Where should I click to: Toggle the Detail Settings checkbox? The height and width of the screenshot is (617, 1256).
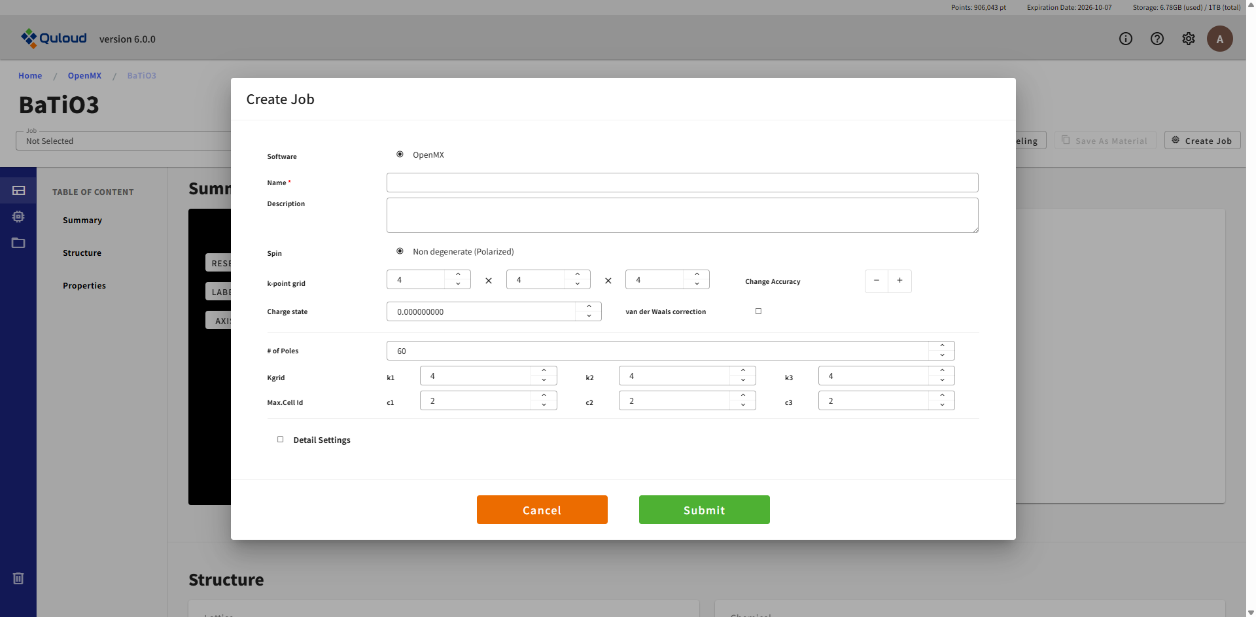pos(280,440)
